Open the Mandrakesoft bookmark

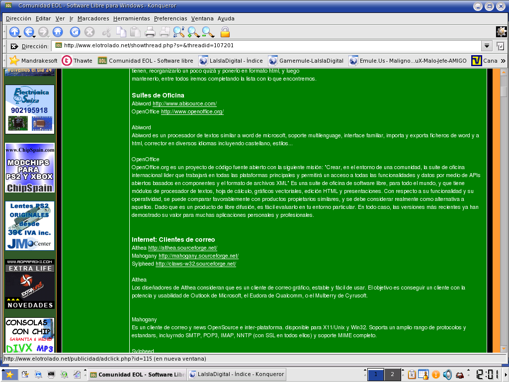tap(33, 61)
